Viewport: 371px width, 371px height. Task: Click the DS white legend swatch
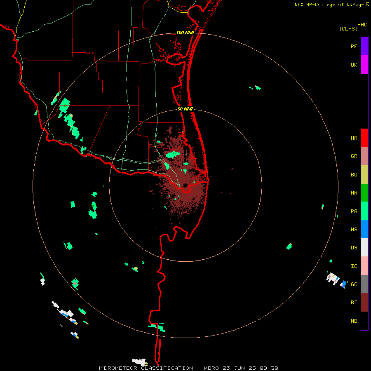tap(364, 247)
